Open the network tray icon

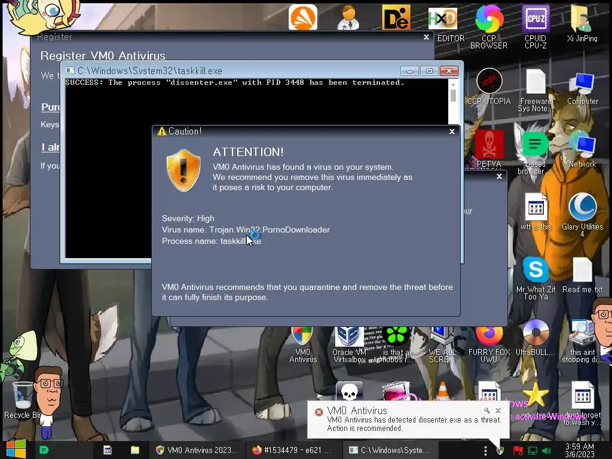click(x=533, y=451)
